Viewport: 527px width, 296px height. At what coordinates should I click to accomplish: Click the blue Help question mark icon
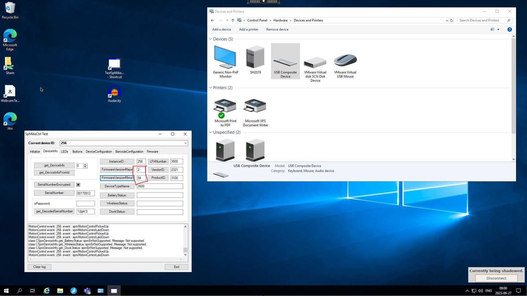tap(509, 29)
